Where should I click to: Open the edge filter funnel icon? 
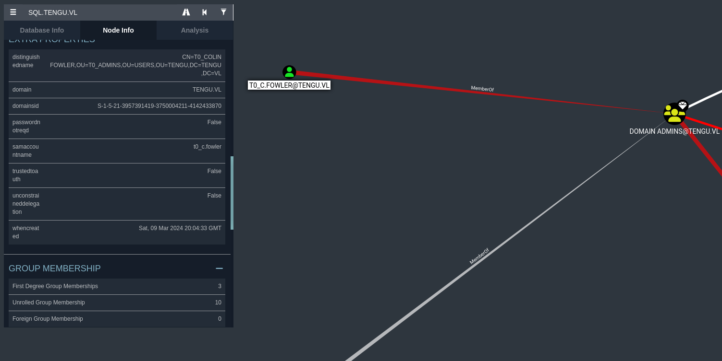[223, 12]
